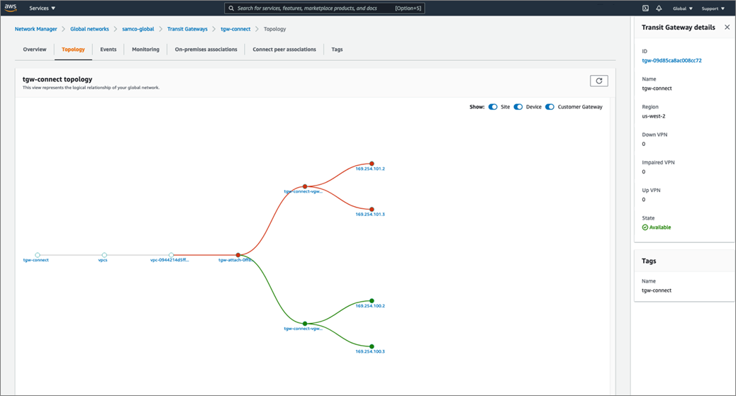
Task: Open transit gateway ID tgw-09d85ca8ac008cc72 link
Action: [x=671, y=60]
